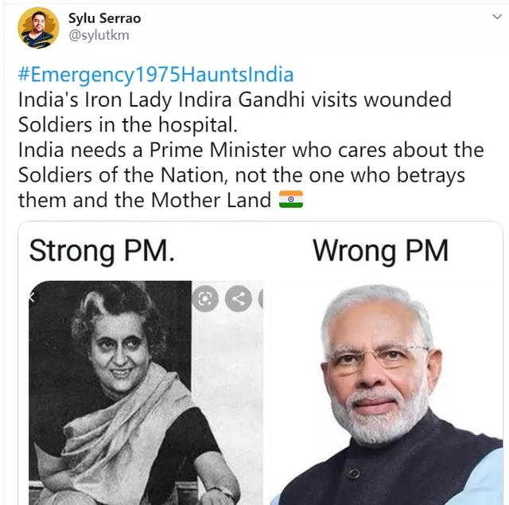
Task: Open the black-and-white photo under Strong PM
Action: pyautogui.click(x=119, y=398)
